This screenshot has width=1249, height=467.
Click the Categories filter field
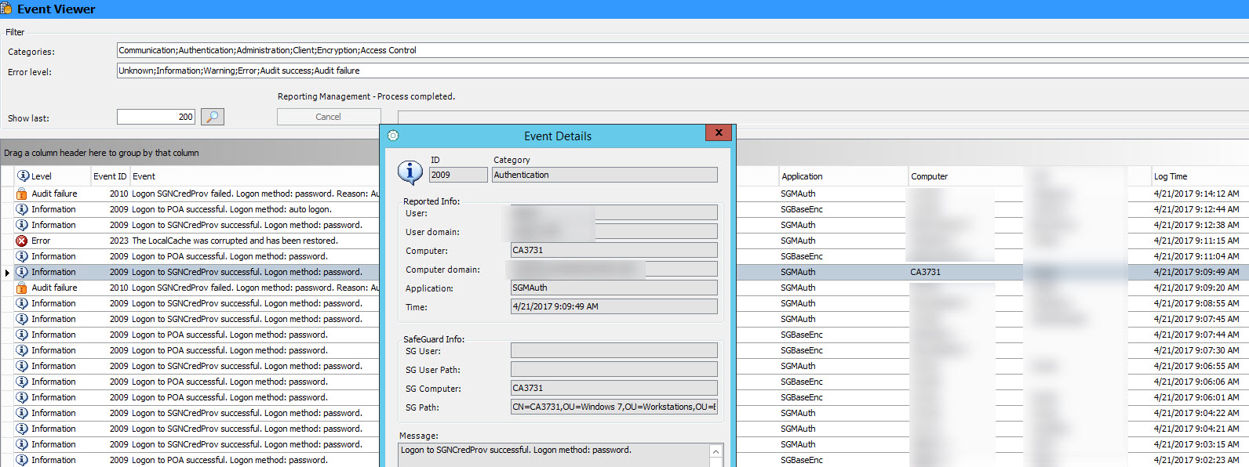[683, 50]
